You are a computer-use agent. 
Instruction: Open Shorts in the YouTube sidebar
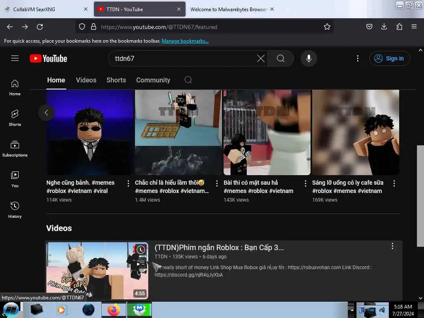[15, 118]
